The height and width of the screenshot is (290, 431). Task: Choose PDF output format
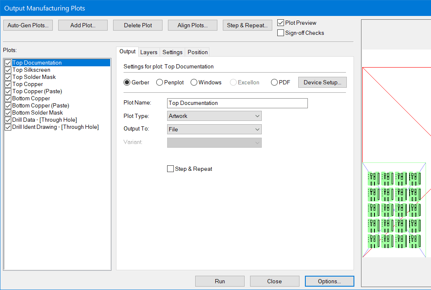274,82
